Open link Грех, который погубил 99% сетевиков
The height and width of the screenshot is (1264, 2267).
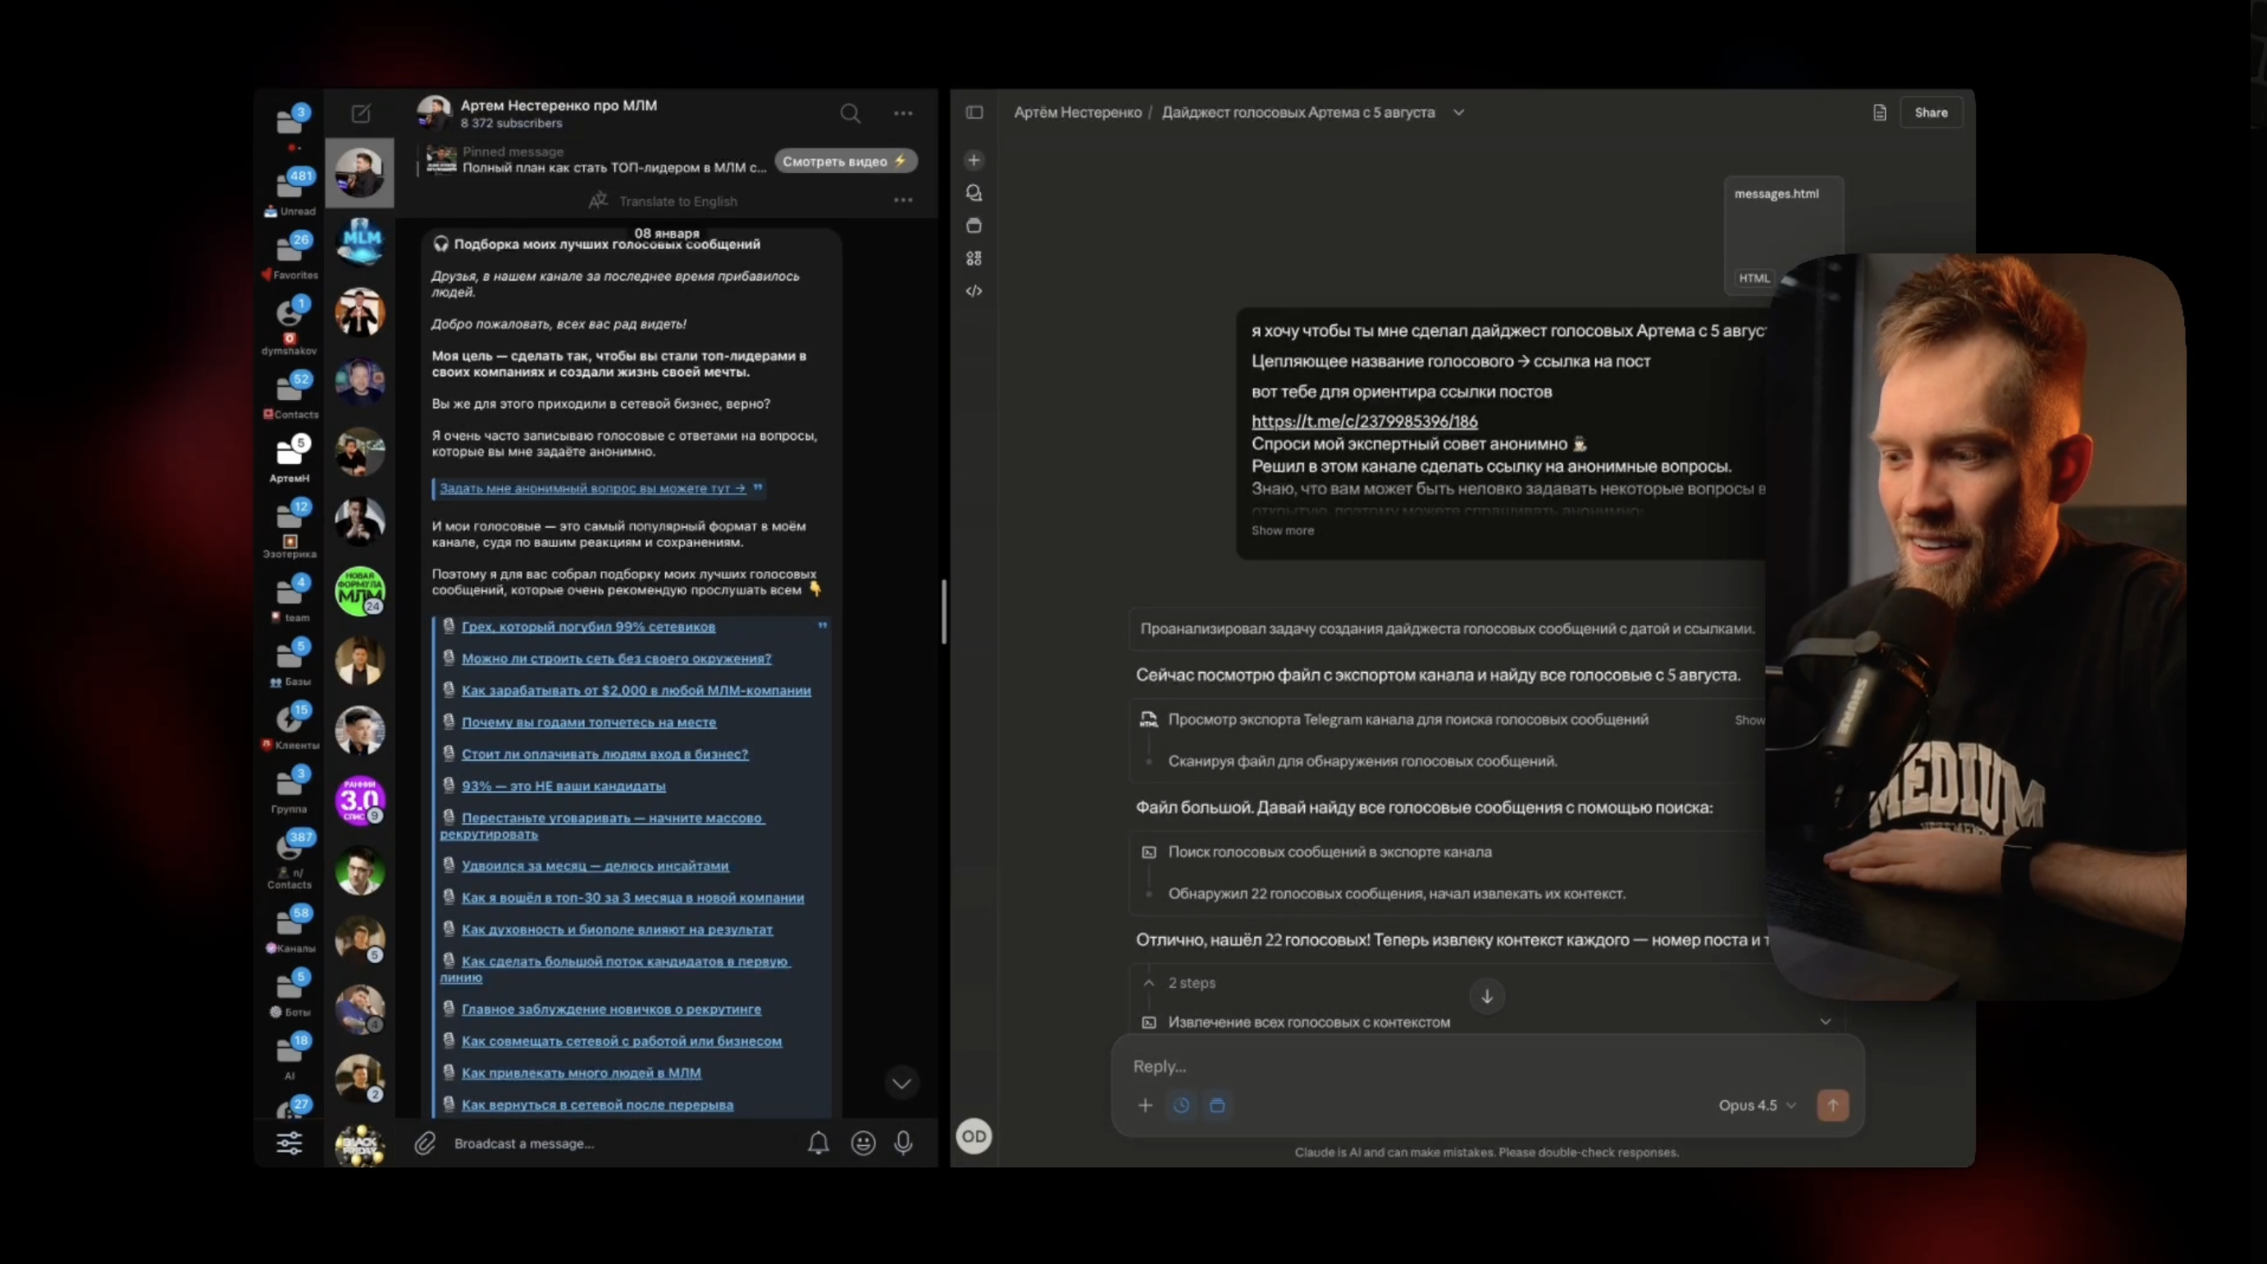pyautogui.click(x=589, y=626)
